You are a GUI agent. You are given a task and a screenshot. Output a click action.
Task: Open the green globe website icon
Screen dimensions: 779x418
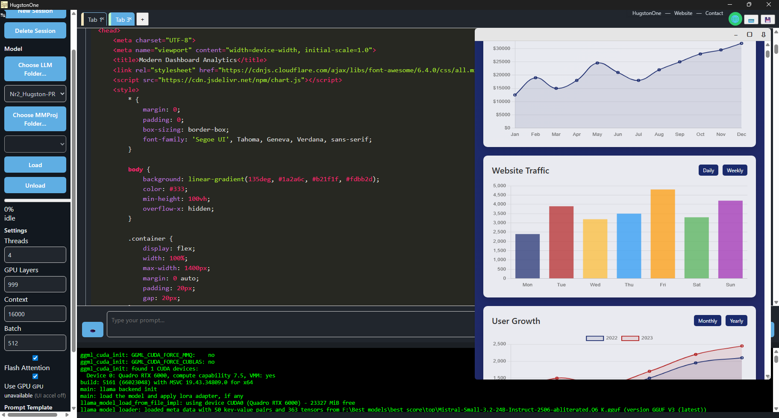(x=735, y=19)
